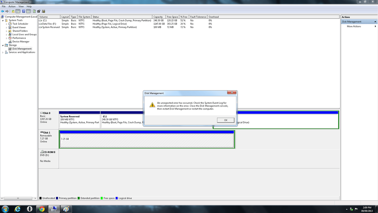This screenshot has height=213, width=378.
Task: Select the Local Users and Groups icon
Action: [10, 34]
